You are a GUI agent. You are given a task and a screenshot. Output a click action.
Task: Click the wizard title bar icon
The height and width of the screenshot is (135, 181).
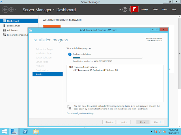point(31,30)
